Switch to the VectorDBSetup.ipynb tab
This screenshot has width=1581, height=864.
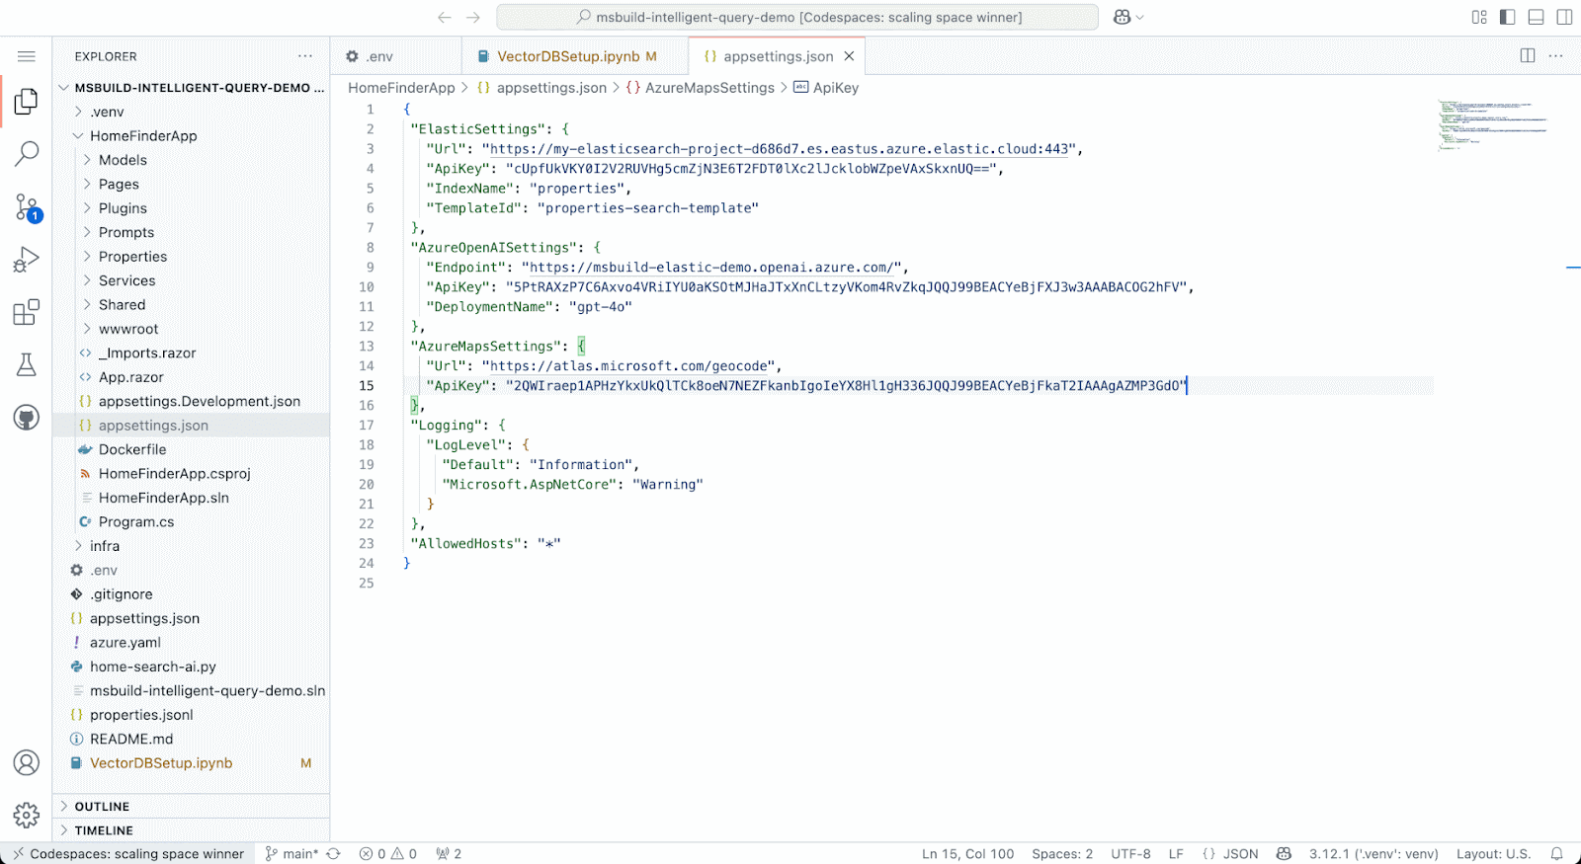coord(568,56)
